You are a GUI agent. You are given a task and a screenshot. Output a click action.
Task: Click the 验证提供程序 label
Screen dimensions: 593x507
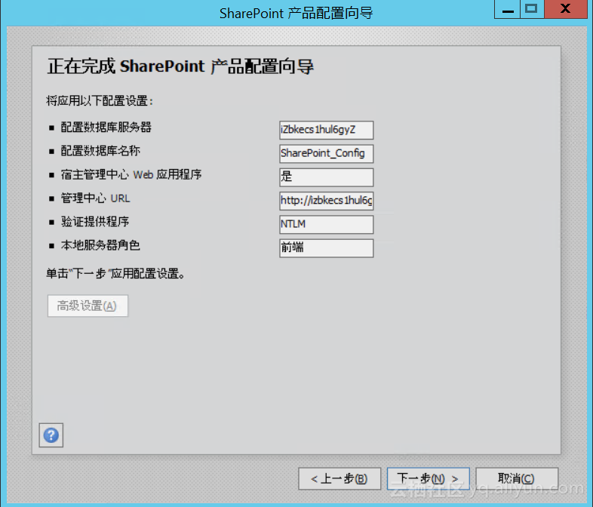point(95,222)
